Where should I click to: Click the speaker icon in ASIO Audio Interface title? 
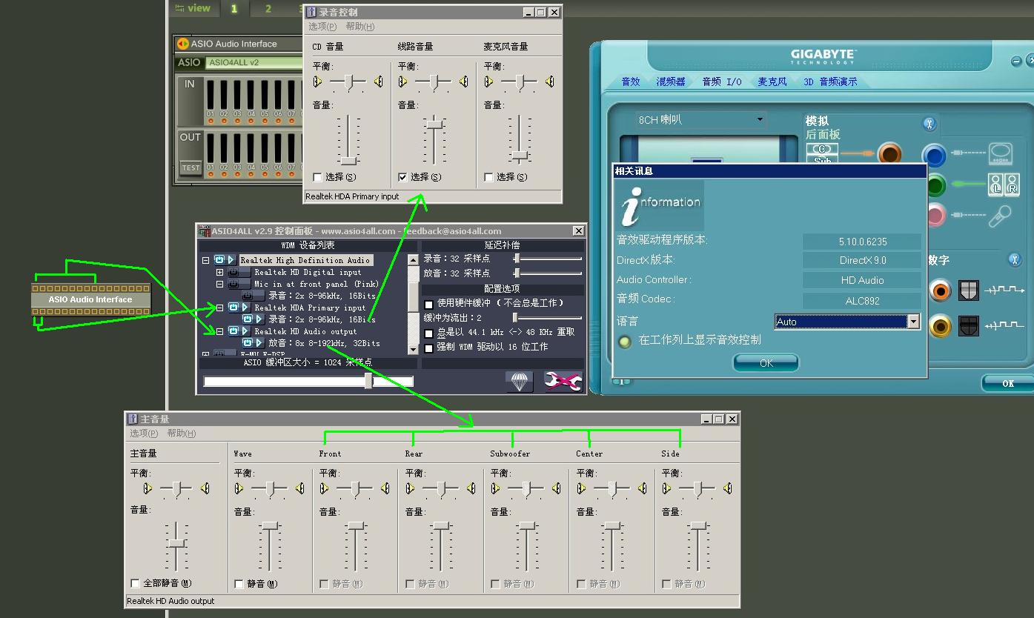click(x=182, y=44)
